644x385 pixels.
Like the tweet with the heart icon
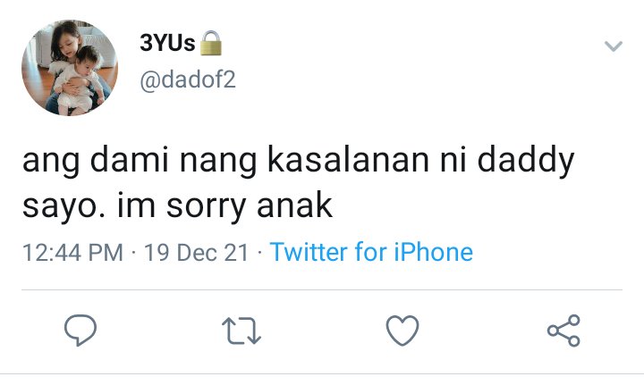coord(402,330)
